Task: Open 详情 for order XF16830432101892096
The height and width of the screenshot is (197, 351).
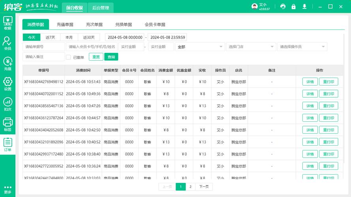Action: 310,142
